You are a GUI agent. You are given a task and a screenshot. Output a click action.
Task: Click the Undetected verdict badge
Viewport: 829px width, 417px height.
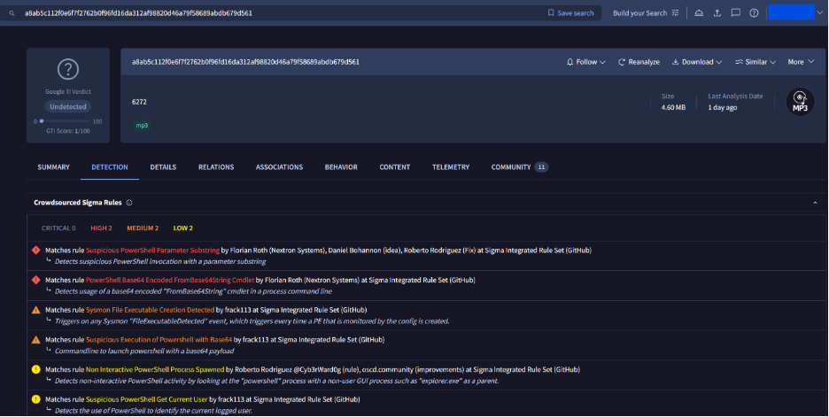pyautogui.click(x=68, y=107)
